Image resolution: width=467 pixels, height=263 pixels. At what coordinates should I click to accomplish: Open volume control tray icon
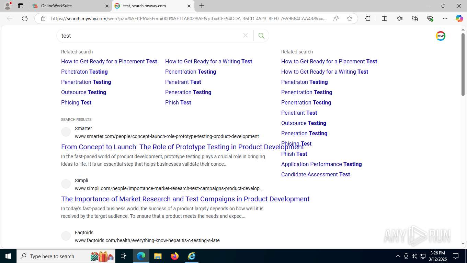414,256
